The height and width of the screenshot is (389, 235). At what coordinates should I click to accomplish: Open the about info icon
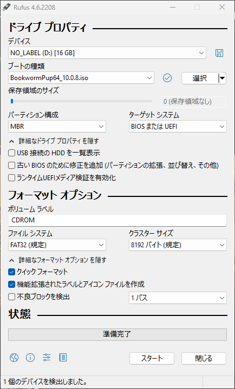point(30,358)
